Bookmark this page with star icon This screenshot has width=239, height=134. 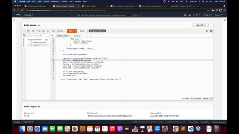pos(208,10)
